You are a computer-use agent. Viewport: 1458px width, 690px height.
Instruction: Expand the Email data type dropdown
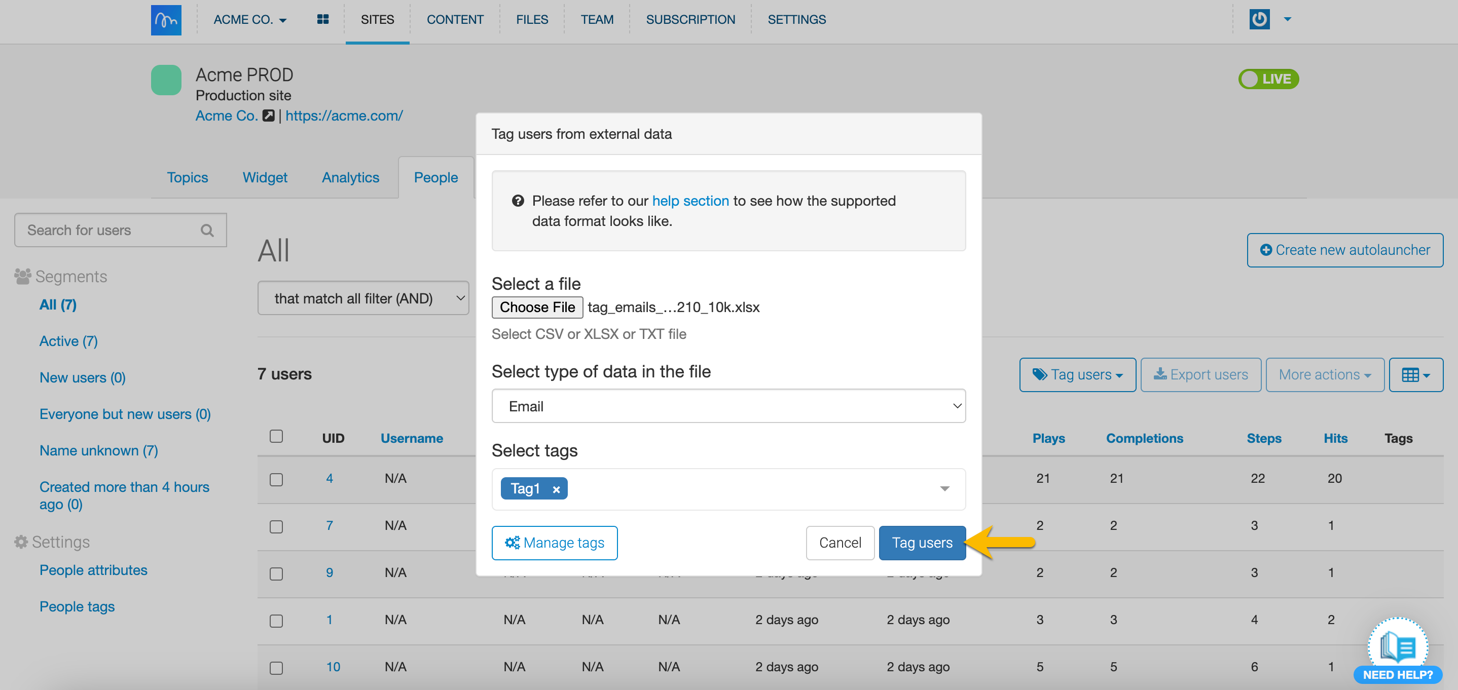coord(728,406)
